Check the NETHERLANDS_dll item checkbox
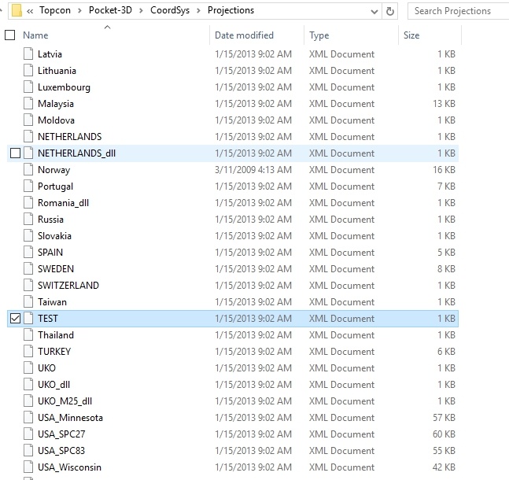This screenshot has width=509, height=480. pyautogui.click(x=15, y=153)
